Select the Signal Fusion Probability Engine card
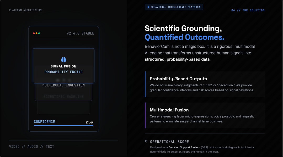Image resolution: width=283 pixels, height=157 pixels. coord(63,66)
